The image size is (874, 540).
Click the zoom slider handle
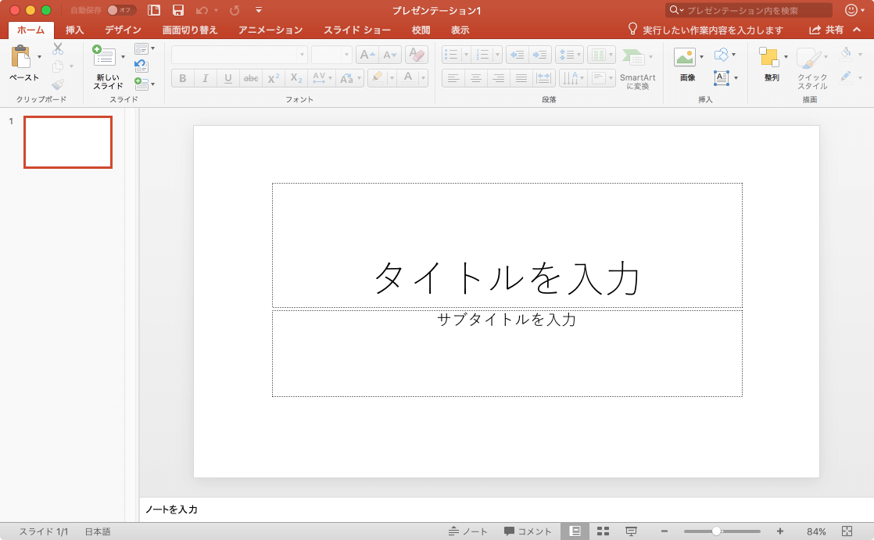point(716,531)
